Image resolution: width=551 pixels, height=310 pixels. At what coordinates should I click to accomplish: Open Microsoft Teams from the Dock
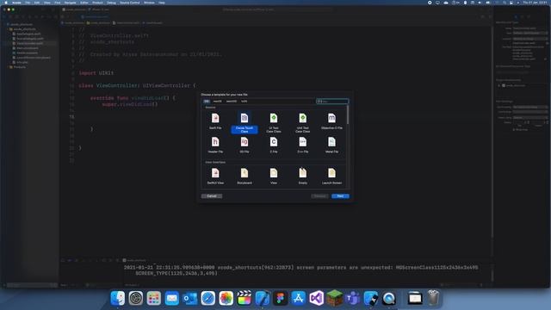pyautogui.click(x=353, y=298)
